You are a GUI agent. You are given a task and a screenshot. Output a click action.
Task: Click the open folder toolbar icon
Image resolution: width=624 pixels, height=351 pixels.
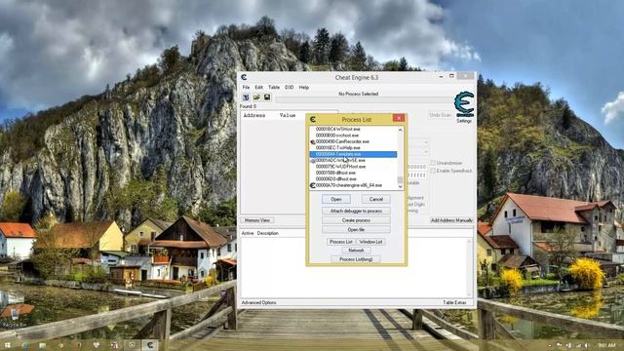pyautogui.click(x=256, y=97)
